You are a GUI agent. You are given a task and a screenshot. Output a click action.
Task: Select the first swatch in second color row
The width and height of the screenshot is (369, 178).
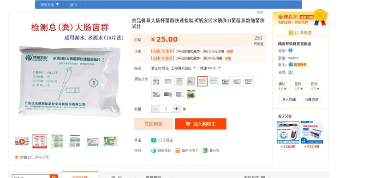coord(156,94)
